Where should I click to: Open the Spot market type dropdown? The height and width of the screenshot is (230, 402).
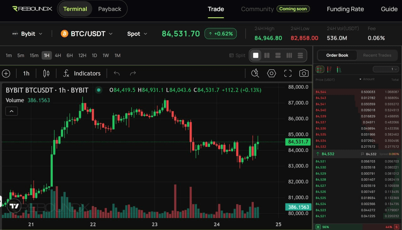point(137,34)
